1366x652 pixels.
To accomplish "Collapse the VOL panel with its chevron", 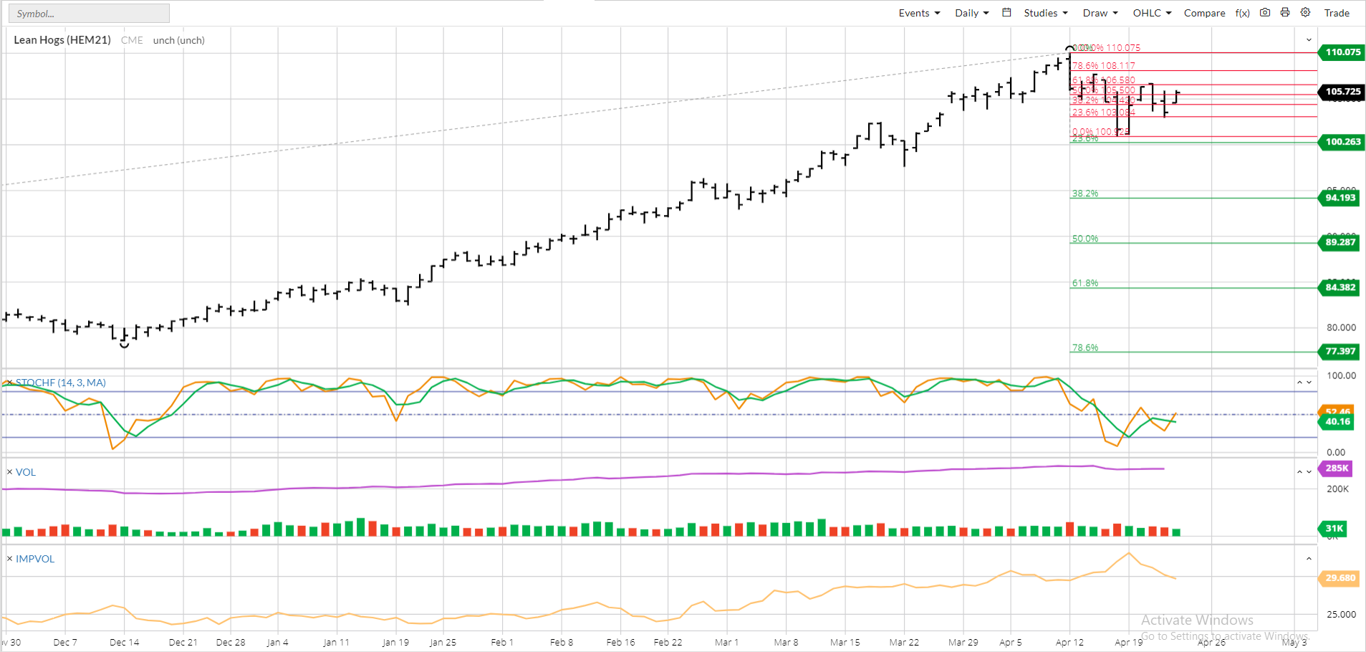I will pyautogui.click(x=1299, y=471).
